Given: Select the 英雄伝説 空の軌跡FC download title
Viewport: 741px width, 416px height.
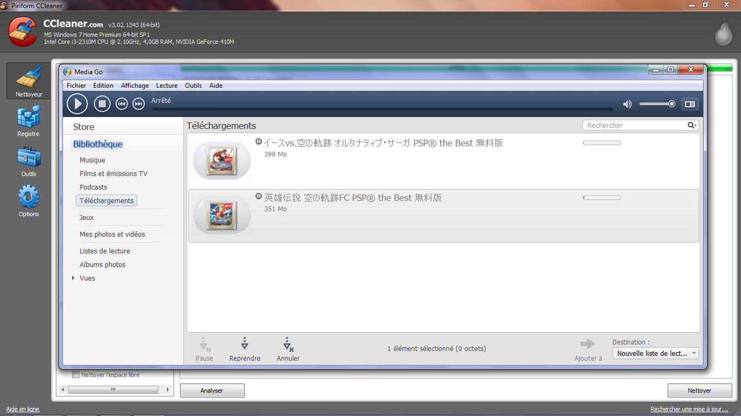Looking at the screenshot, I should pos(353,198).
